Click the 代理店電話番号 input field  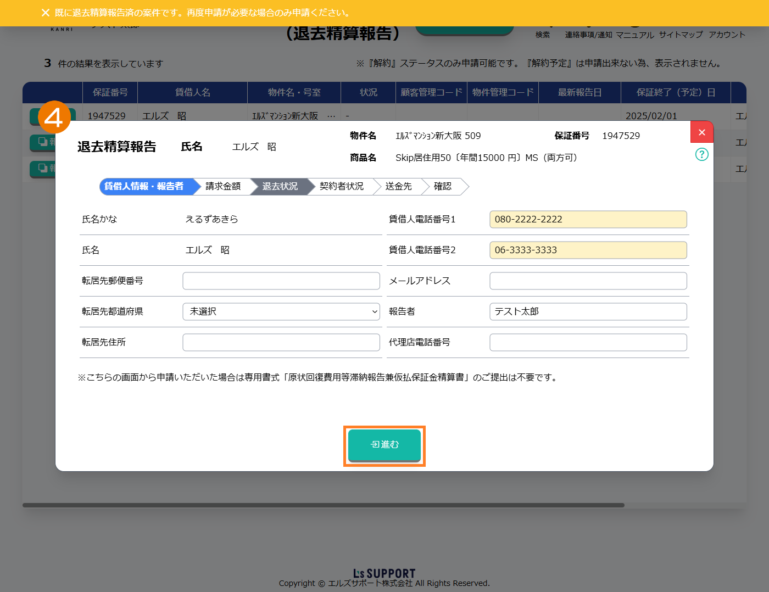pos(588,342)
